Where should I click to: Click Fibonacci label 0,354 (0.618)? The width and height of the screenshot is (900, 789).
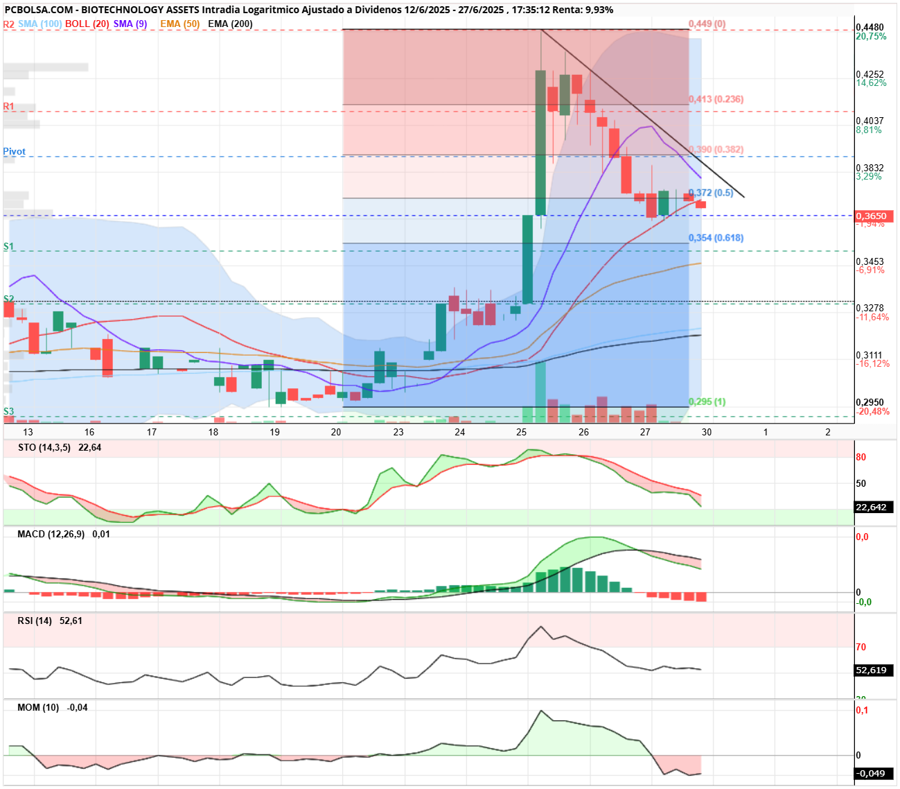pos(716,238)
